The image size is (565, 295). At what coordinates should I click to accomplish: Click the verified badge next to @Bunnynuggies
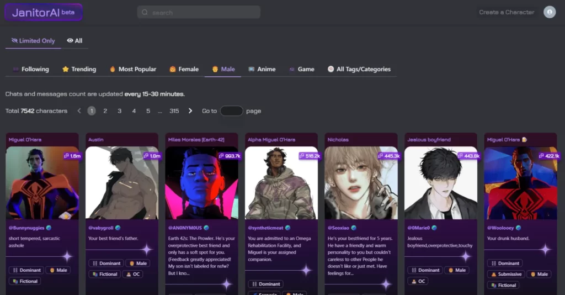[49, 228]
